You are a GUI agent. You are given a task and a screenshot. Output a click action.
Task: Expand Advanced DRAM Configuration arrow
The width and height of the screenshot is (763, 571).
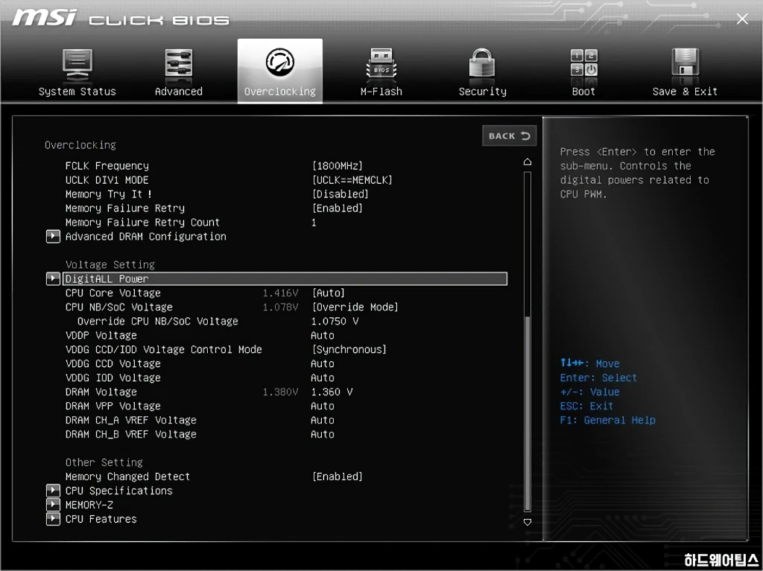tap(53, 237)
